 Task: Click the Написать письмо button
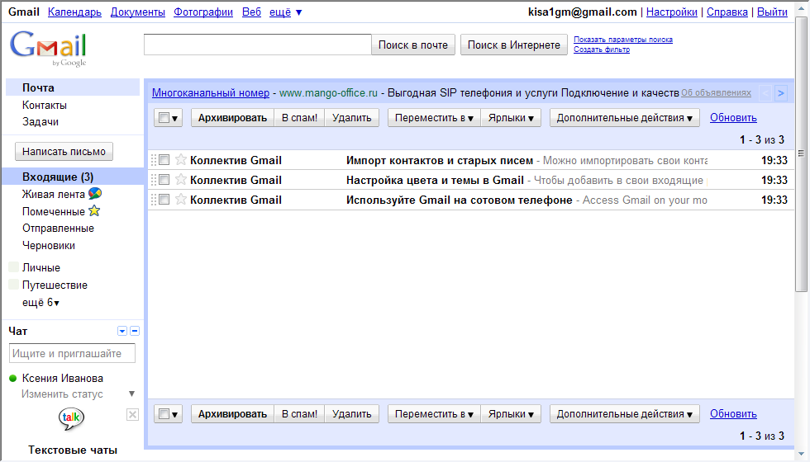click(64, 152)
